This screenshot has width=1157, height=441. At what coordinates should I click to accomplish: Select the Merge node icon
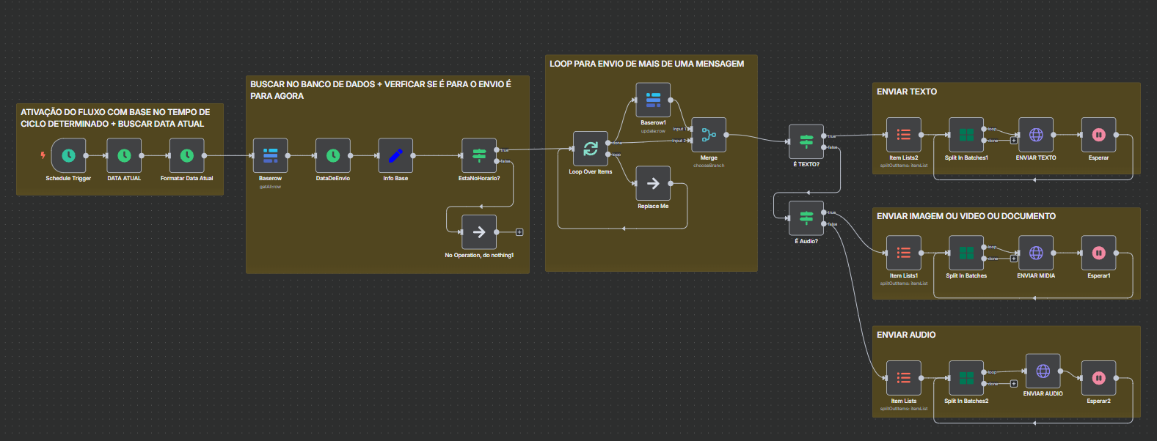(709, 135)
